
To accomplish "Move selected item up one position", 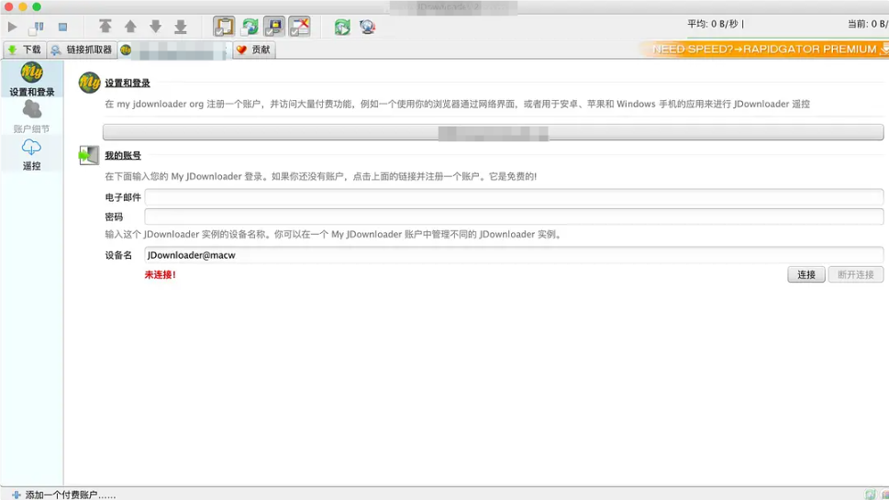I will tap(130, 27).
